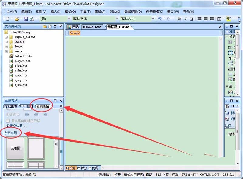This screenshot has width=243, height=179.
Task: Align text left in toolbar
Action: [200, 19]
